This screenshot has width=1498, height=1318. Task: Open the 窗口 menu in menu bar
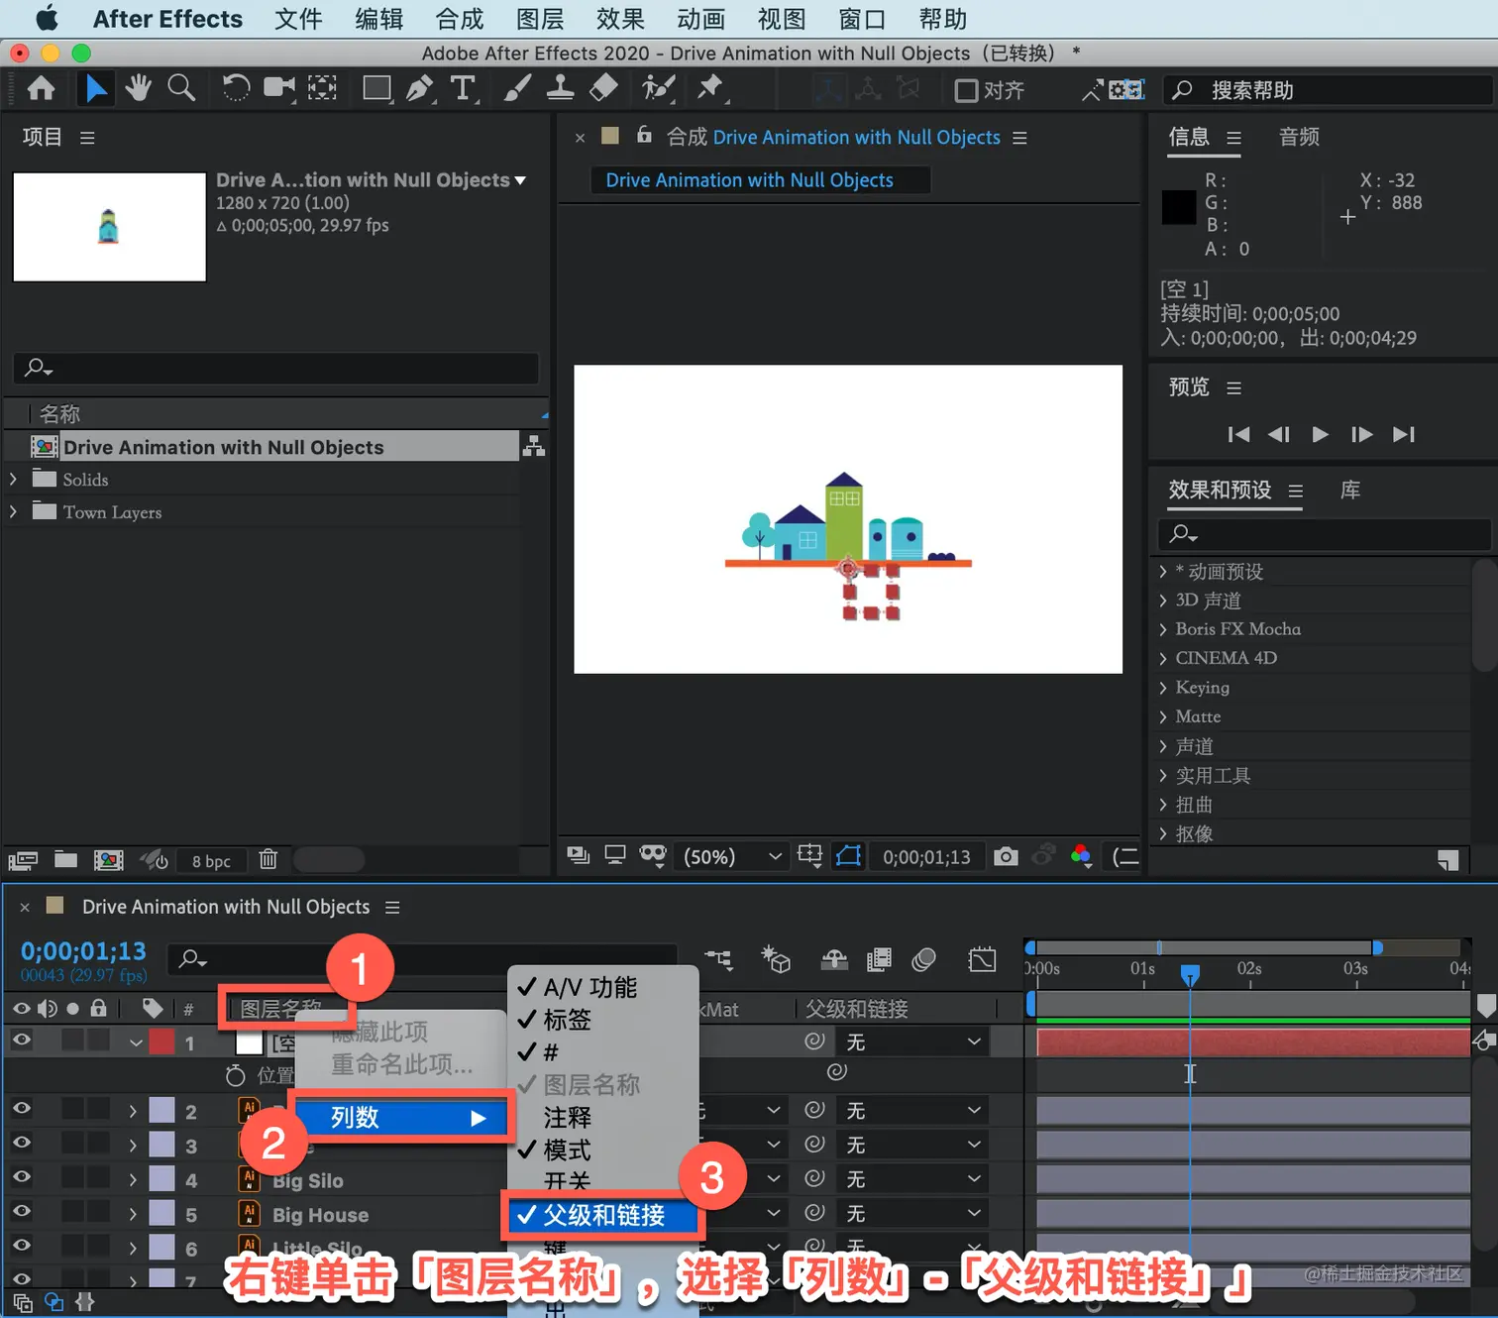862,19
